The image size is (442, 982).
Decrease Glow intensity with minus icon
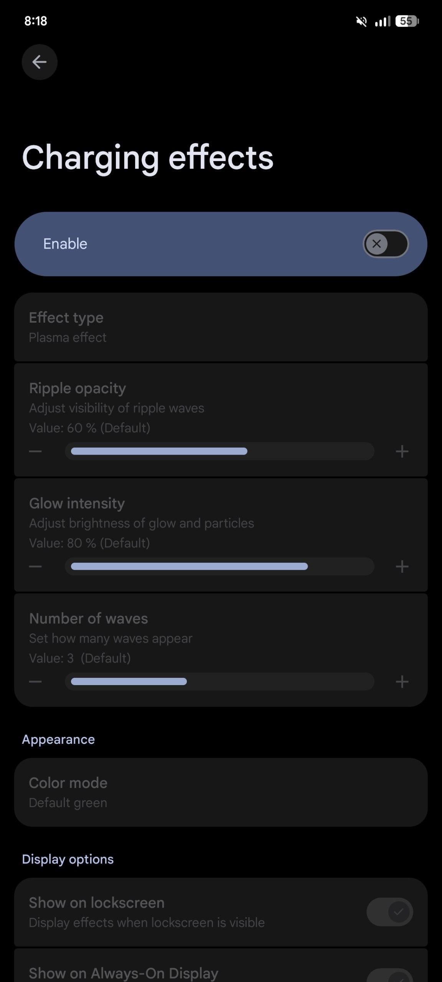[35, 567]
